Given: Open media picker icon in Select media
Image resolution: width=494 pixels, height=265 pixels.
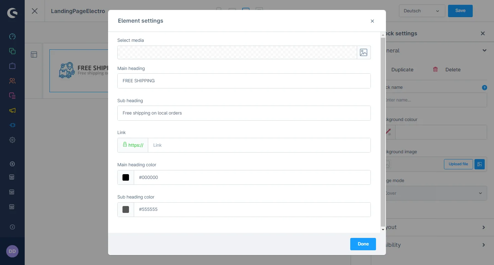Looking at the screenshot, I should click(363, 52).
